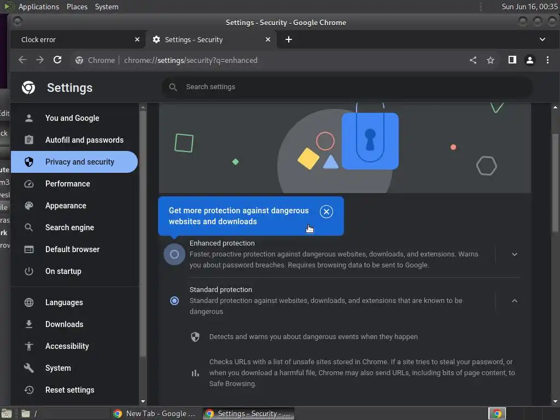Open Chrome three-dot menu
560x420 pixels.
(x=547, y=60)
